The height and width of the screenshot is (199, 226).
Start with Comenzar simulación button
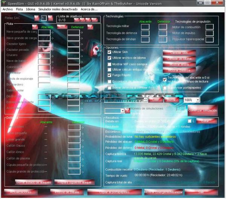(x=203, y=111)
